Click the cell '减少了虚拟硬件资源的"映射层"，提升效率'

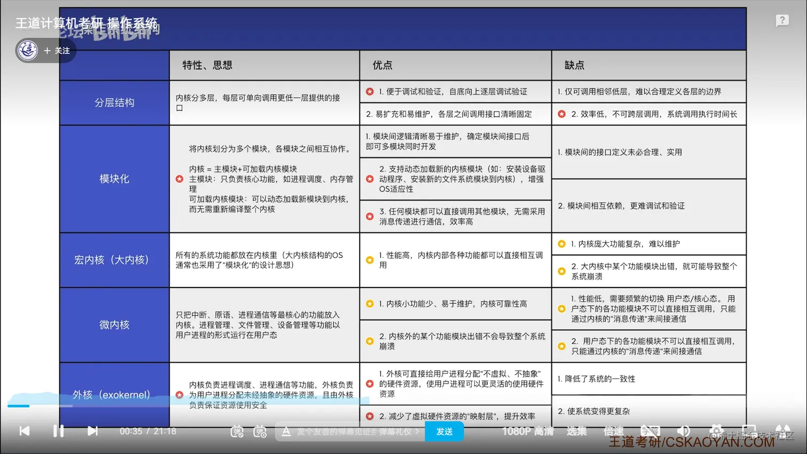pos(455,416)
